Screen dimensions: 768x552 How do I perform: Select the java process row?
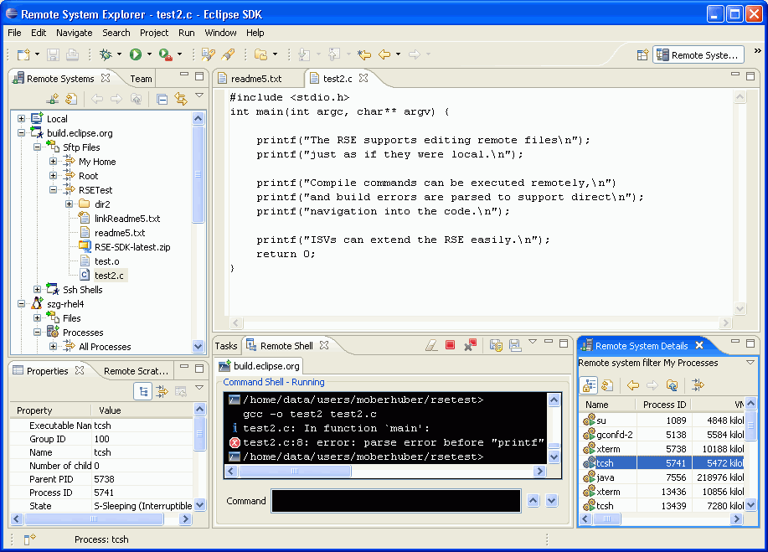coord(662,477)
